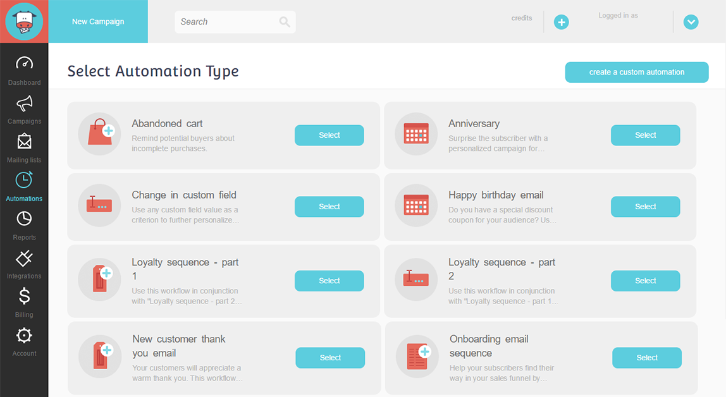This screenshot has height=397, width=726.
Task: Click the New Campaign tab
Action: [x=98, y=21]
